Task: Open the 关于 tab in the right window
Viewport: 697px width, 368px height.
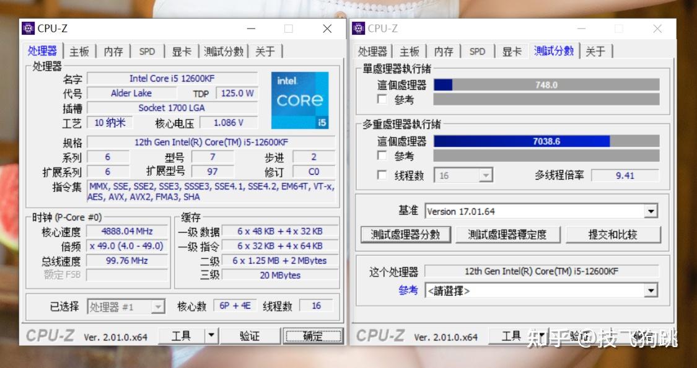Action: click(595, 51)
